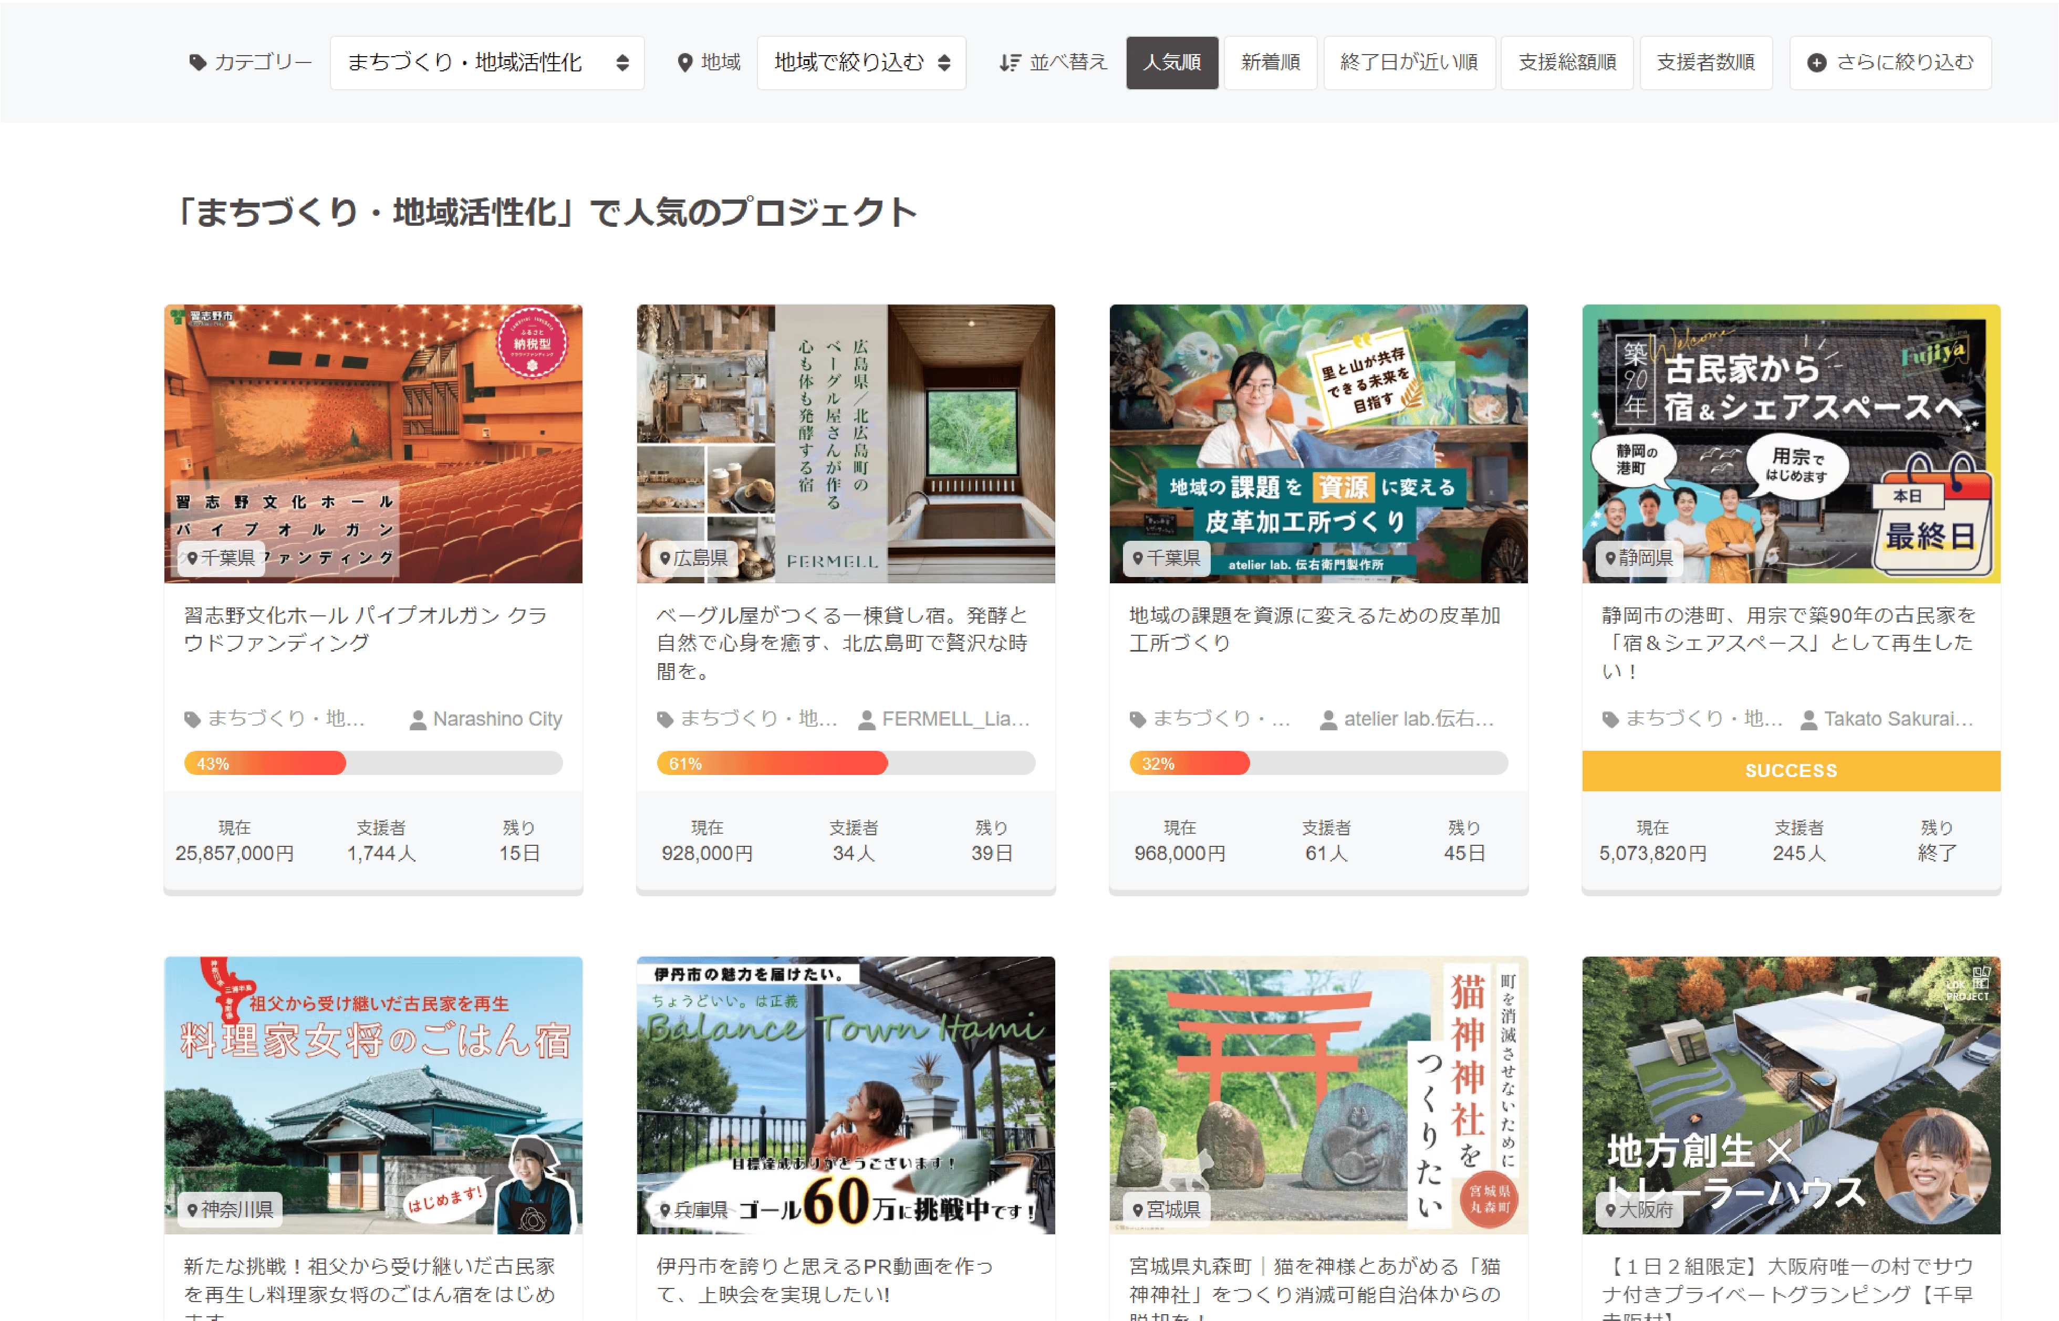Open the 猫神社 shrine project thumbnail

point(1318,1095)
